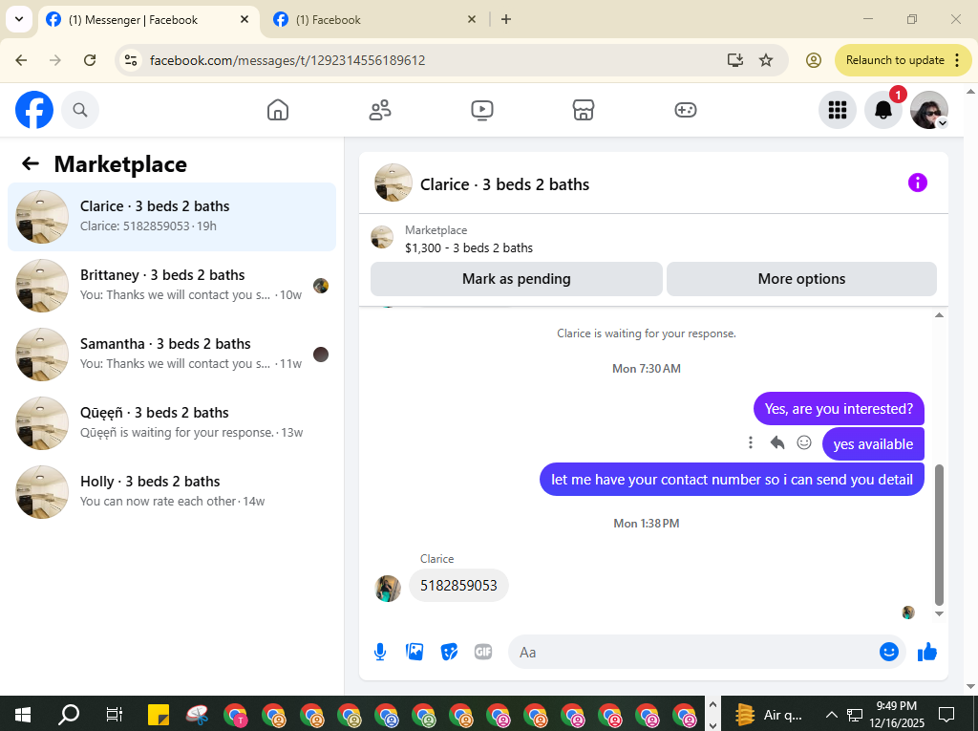Open Windows taskbar search
Image resolution: width=978 pixels, height=731 pixels.
(x=69, y=714)
